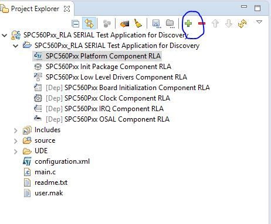The image size is (271, 224).
Task: Click the Clock Component icon
Action: tap(38, 98)
